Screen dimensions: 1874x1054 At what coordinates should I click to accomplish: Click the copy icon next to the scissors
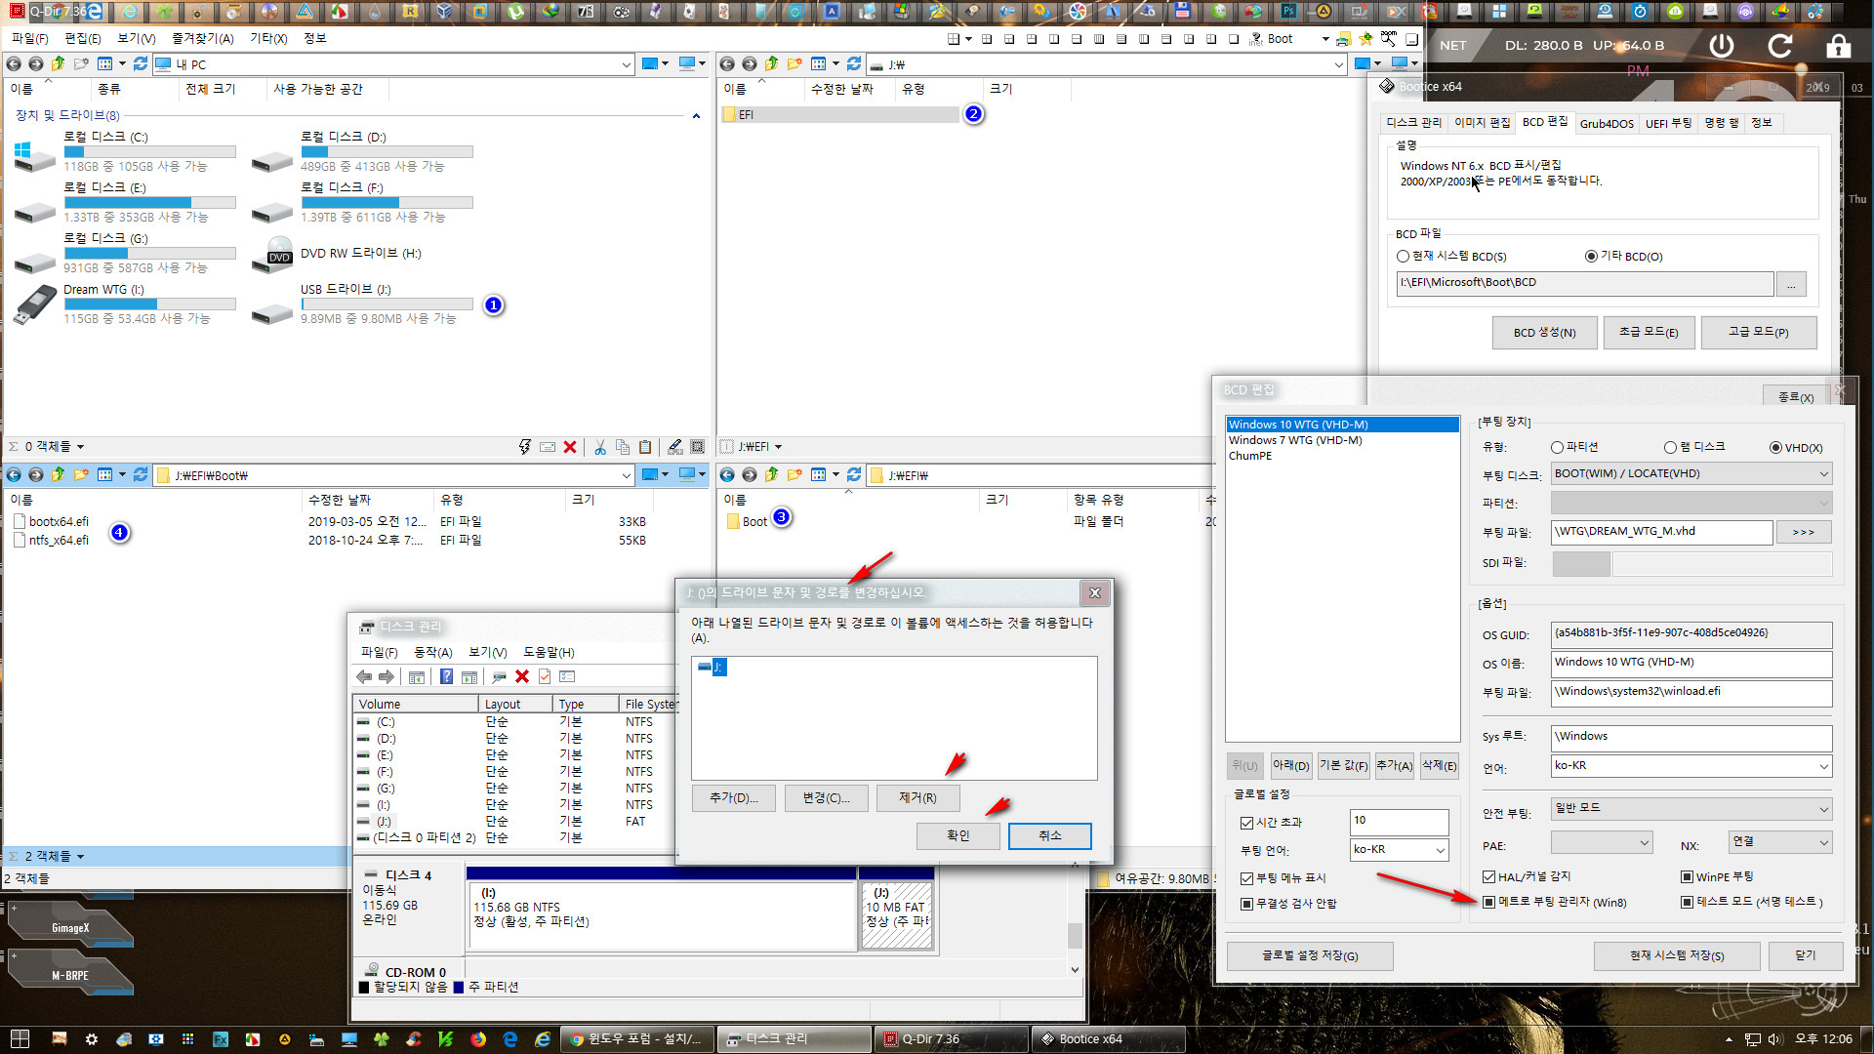point(623,447)
